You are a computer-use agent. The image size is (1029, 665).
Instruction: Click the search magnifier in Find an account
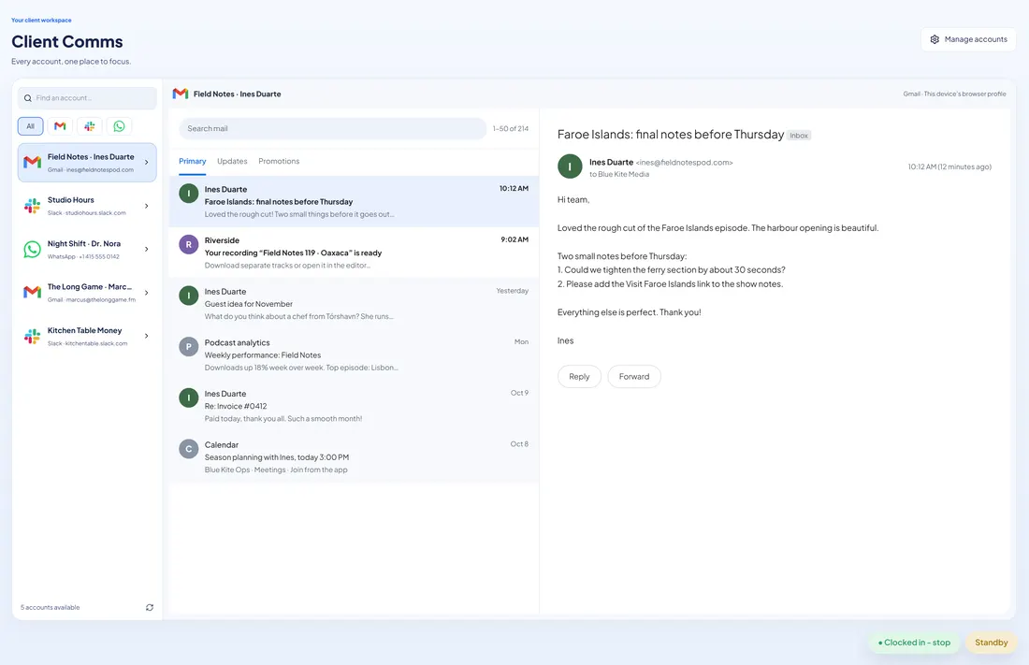[x=27, y=98]
